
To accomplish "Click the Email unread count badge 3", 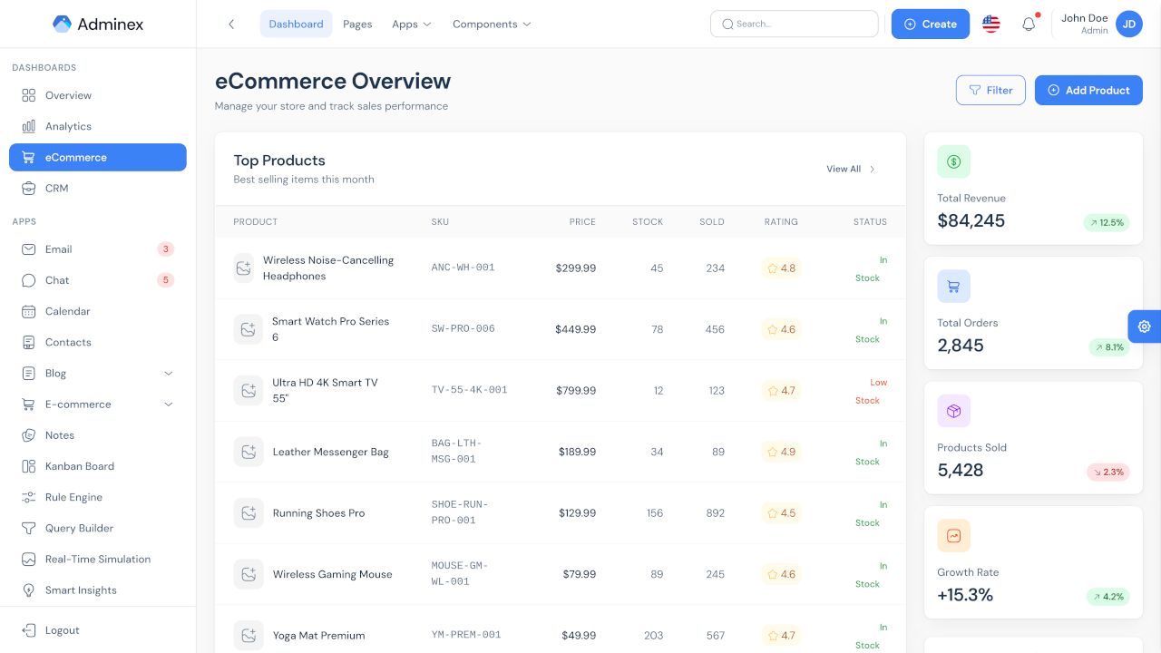I will (x=165, y=249).
